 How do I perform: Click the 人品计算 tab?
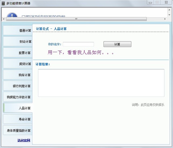pyautogui.click(x=18, y=108)
